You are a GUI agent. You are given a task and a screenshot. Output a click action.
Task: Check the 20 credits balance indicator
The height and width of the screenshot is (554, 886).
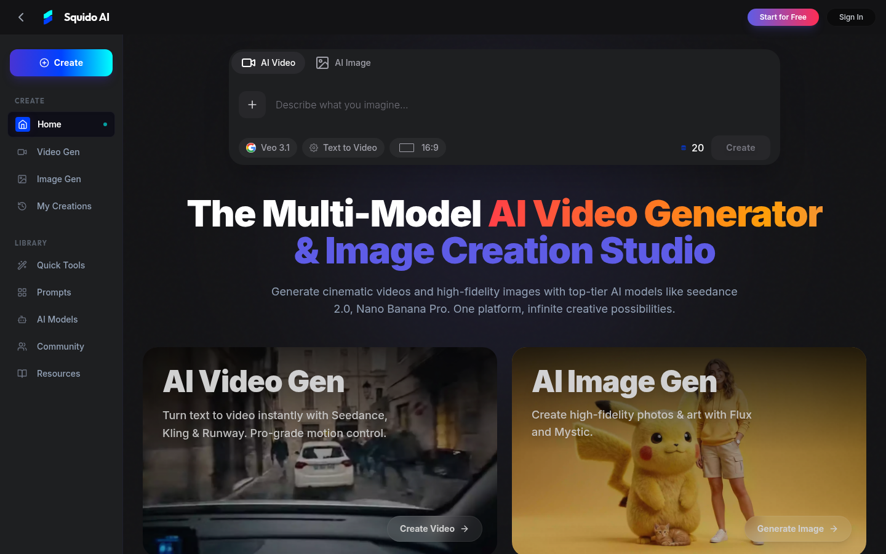pos(692,148)
